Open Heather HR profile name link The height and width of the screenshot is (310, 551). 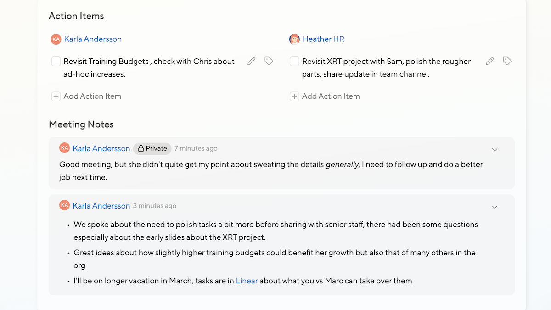pyautogui.click(x=323, y=39)
